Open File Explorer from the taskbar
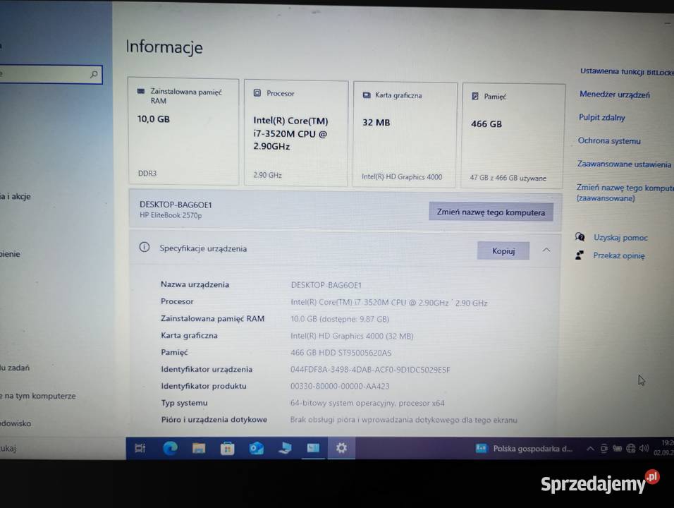This screenshot has width=674, height=508. [x=199, y=448]
